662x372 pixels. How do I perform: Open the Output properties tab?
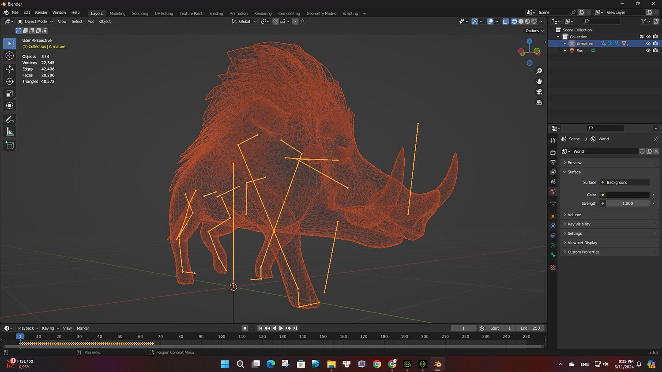[x=553, y=162]
